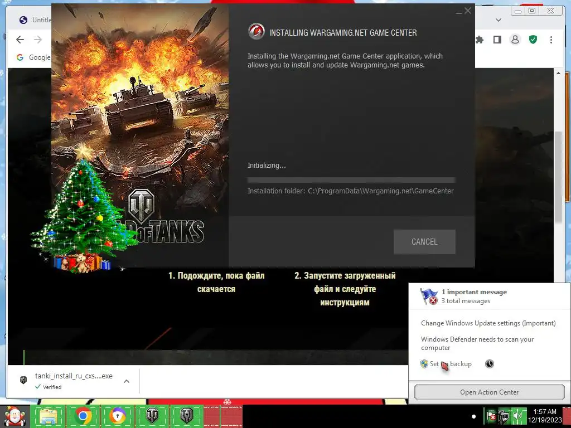Image resolution: width=571 pixels, height=428 pixels.
Task: Click the 'Installation folder' path text
Action: [x=351, y=191]
